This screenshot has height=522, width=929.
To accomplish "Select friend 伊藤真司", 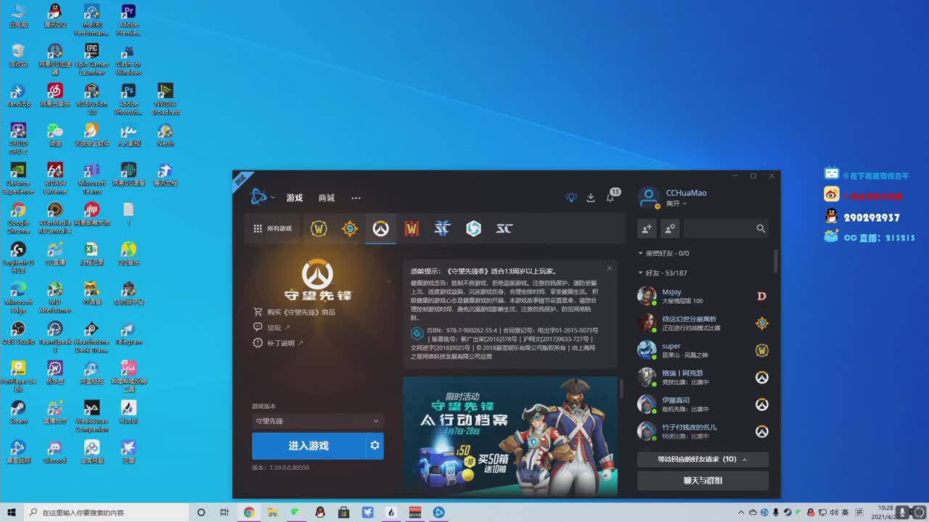I will pyautogui.click(x=703, y=404).
